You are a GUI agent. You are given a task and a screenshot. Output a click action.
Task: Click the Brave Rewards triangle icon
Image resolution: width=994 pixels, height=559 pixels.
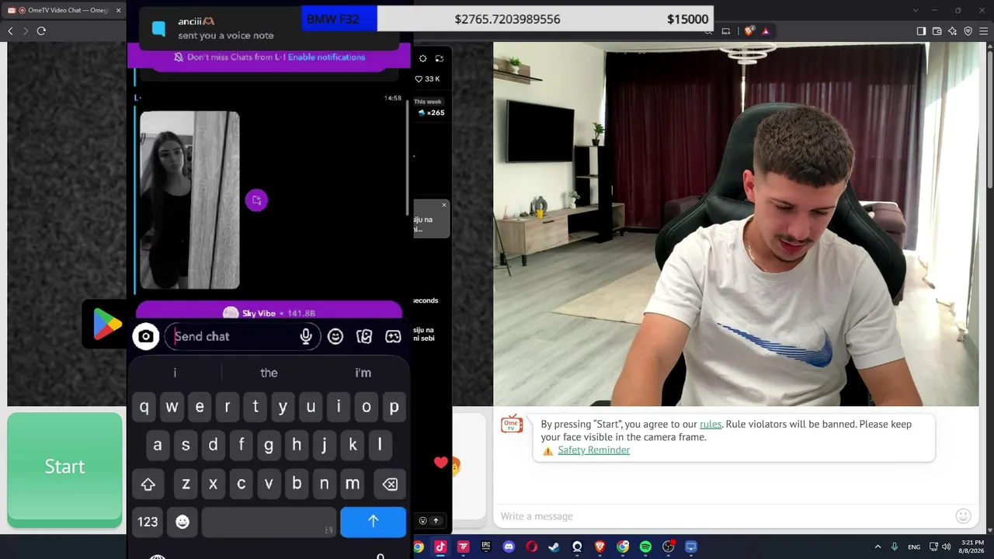pos(766,31)
